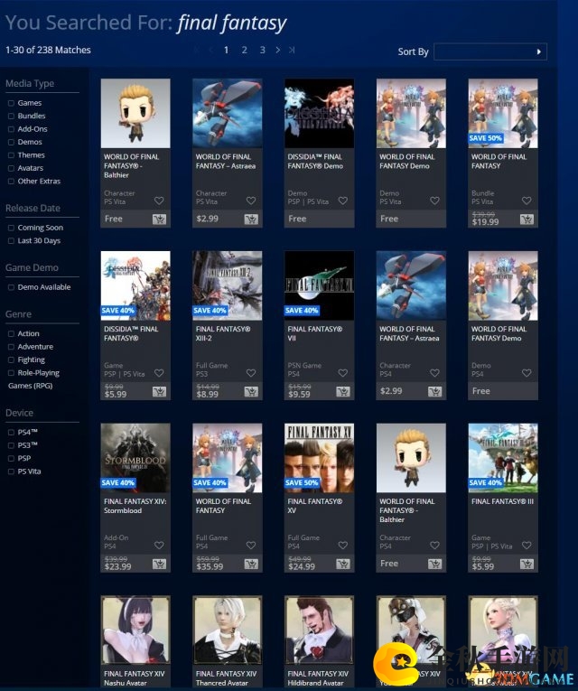Go to results page 2

coord(244,51)
